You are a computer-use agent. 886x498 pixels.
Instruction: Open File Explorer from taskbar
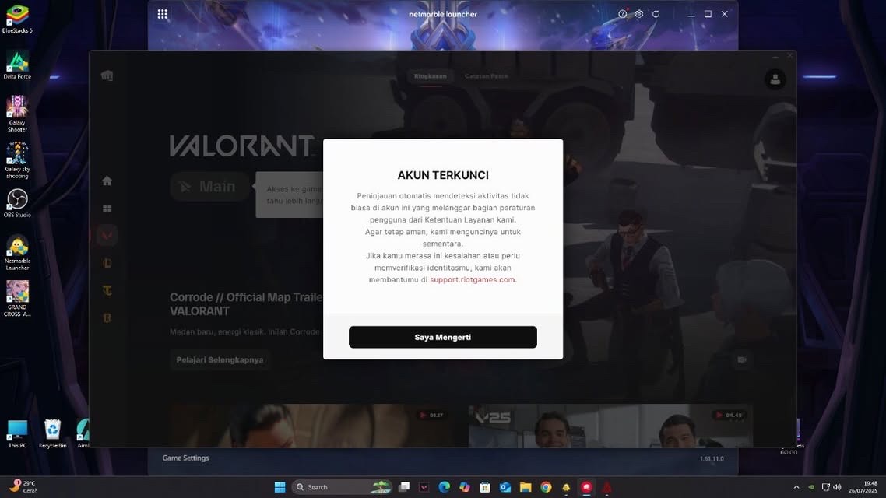526,487
